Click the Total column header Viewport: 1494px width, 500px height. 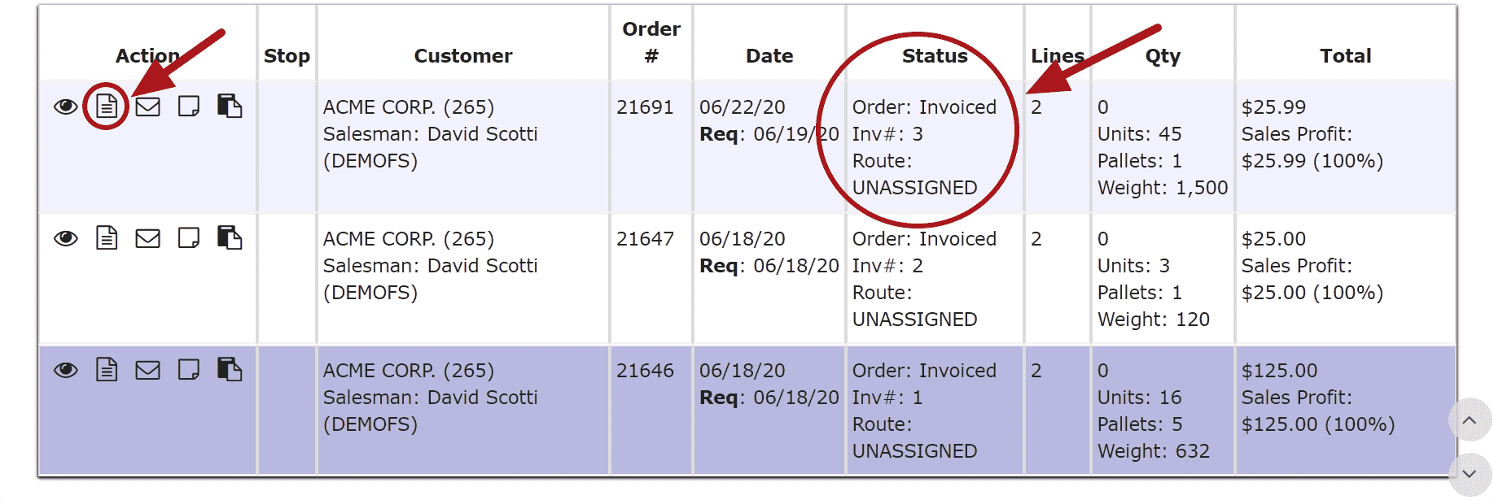click(1346, 56)
